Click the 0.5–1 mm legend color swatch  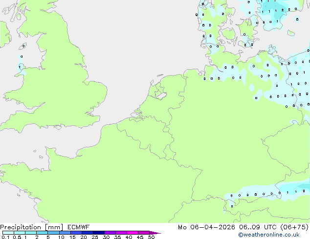[x=20, y=233]
